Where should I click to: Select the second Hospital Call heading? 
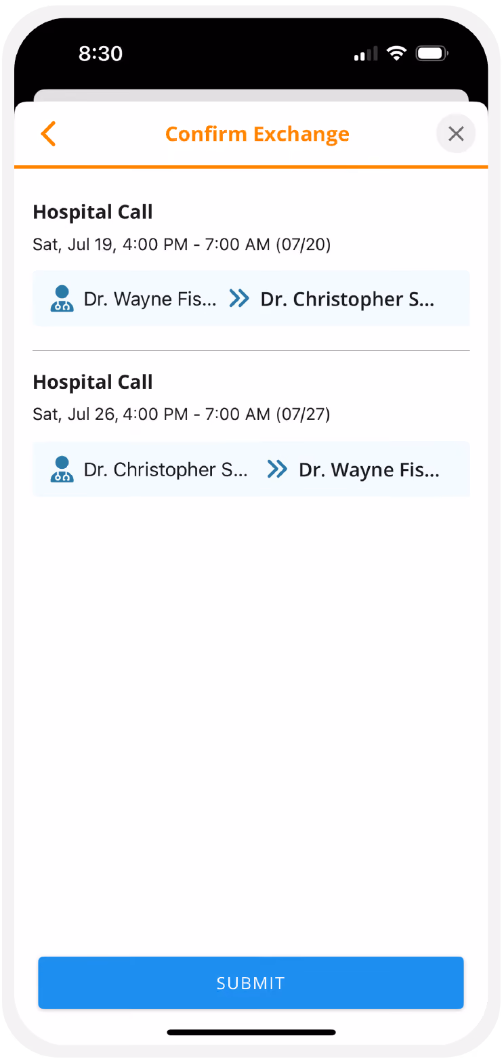[93, 382]
